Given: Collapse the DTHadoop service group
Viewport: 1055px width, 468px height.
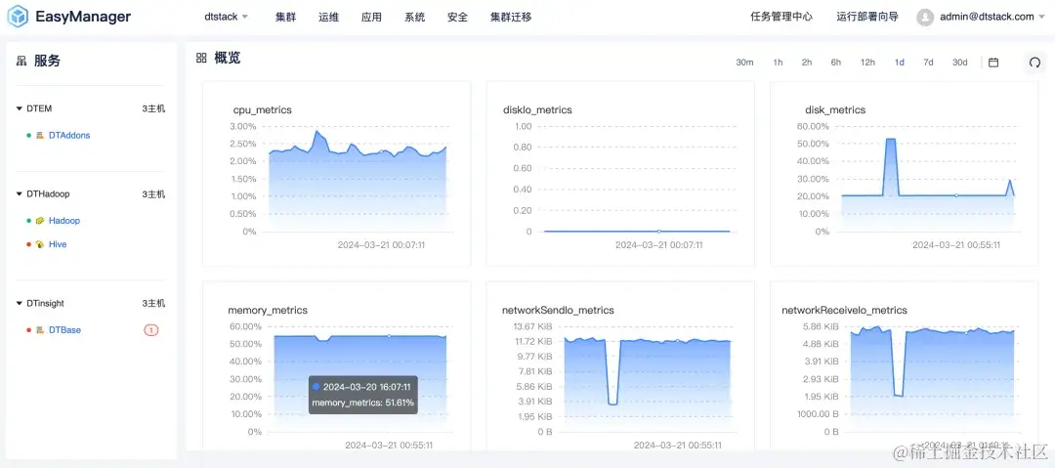Looking at the screenshot, I should click(20, 193).
